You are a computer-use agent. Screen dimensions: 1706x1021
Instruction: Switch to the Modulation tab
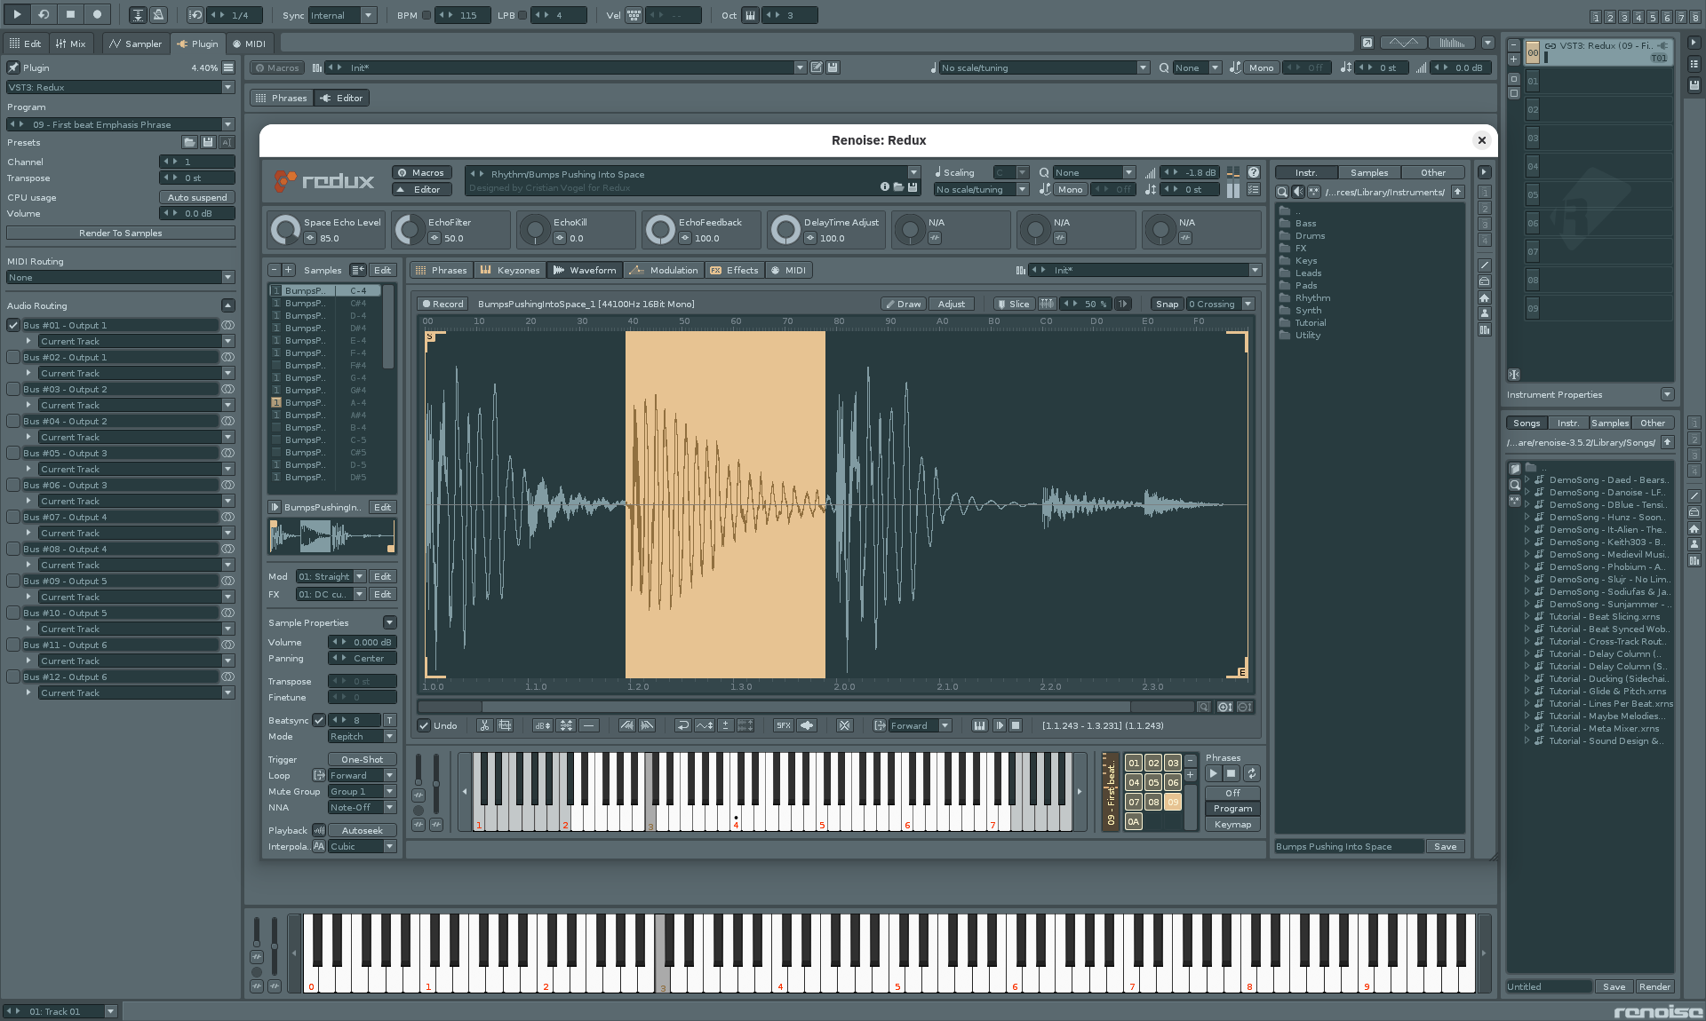point(664,270)
